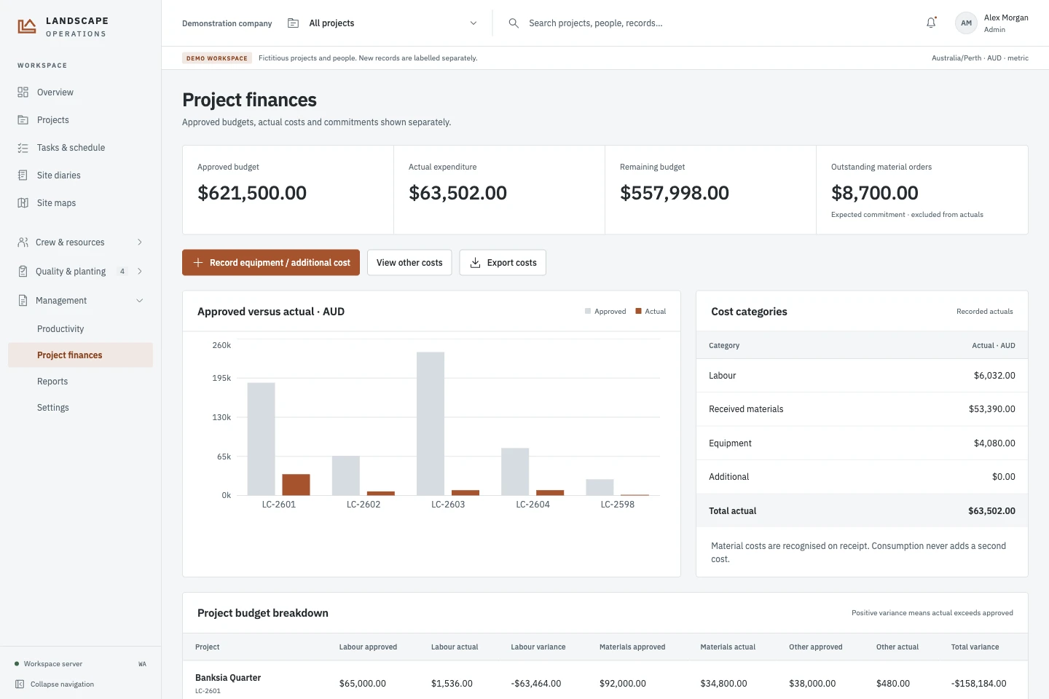Viewport: 1049px width, 699px height.
Task: Click Record equipment / additional cost button
Action: tap(271, 263)
